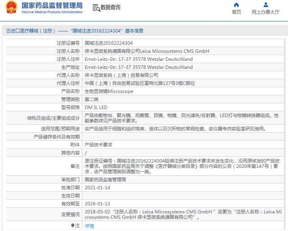
Task: Click National Medical Products Administration subtitle
Action: tap(52, 12)
